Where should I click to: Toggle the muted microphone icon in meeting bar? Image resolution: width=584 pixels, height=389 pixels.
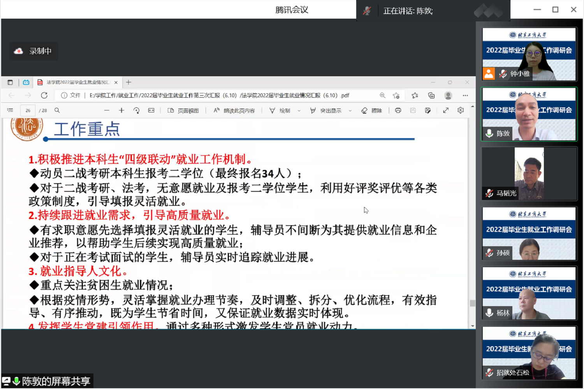point(367,11)
